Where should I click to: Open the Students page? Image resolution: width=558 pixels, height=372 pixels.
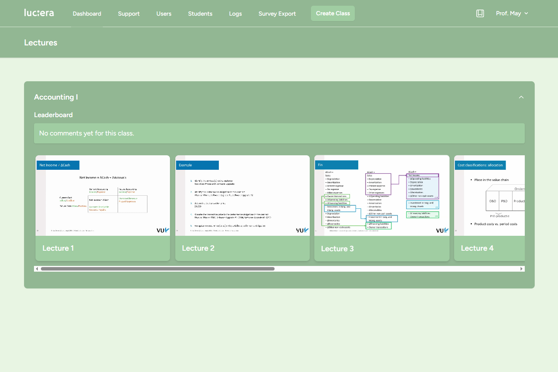[x=200, y=14]
